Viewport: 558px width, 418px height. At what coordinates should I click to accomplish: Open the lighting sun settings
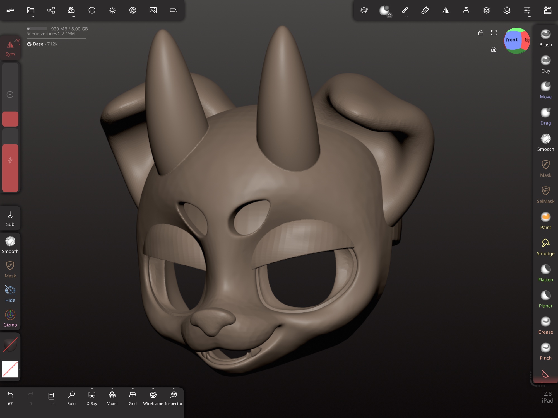click(x=112, y=10)
